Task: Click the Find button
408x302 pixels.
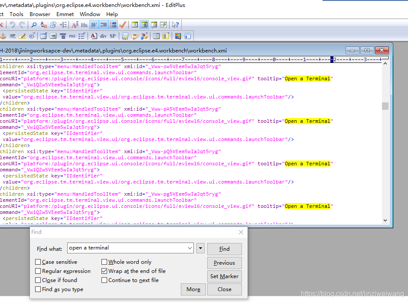Action: pos(224,249)
